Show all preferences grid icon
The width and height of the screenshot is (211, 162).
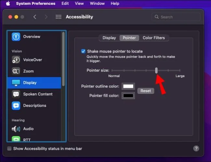58,17
